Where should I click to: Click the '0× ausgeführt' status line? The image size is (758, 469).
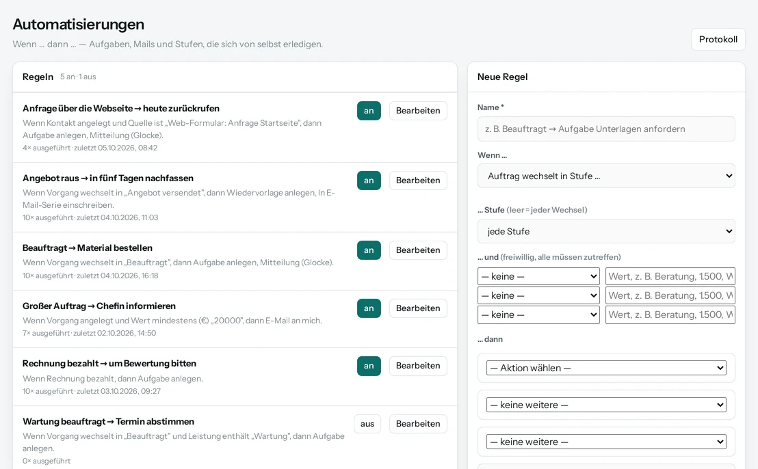(47, 461)
